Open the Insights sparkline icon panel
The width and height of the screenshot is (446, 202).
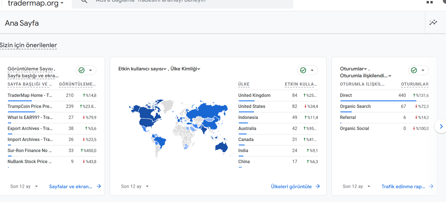(x=433, y=22)
